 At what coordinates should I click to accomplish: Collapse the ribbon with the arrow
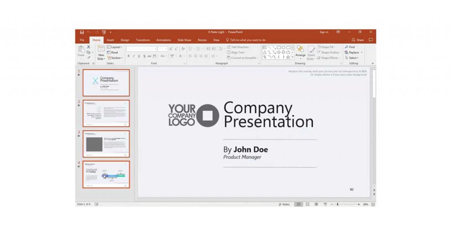click(373, 63)
